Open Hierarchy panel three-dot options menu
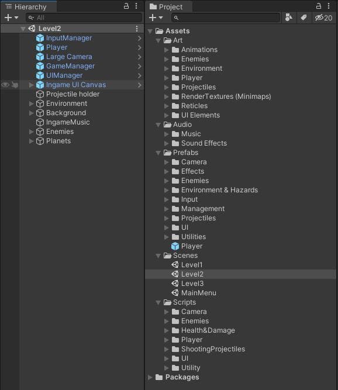The height and width of the screenshot is (390, 338). 136,6
